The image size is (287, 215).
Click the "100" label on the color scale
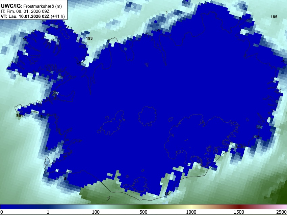(96, 212)
